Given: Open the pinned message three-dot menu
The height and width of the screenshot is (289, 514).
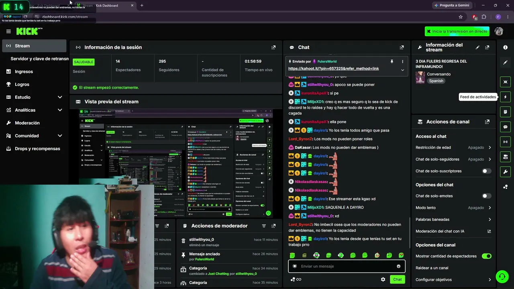Looking at the screenshot, I should click(x=402, y=61).
